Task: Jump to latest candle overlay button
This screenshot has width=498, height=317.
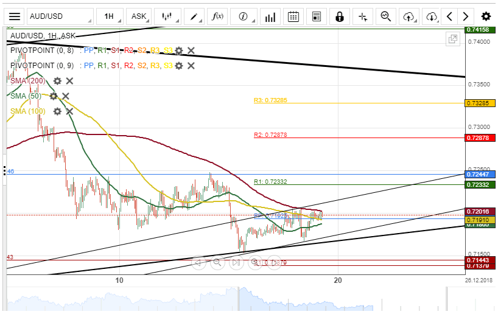Action: (236, 262)
